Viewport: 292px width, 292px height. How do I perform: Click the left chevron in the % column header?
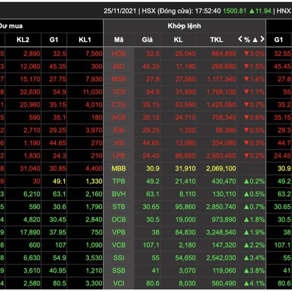pos(240,39)
